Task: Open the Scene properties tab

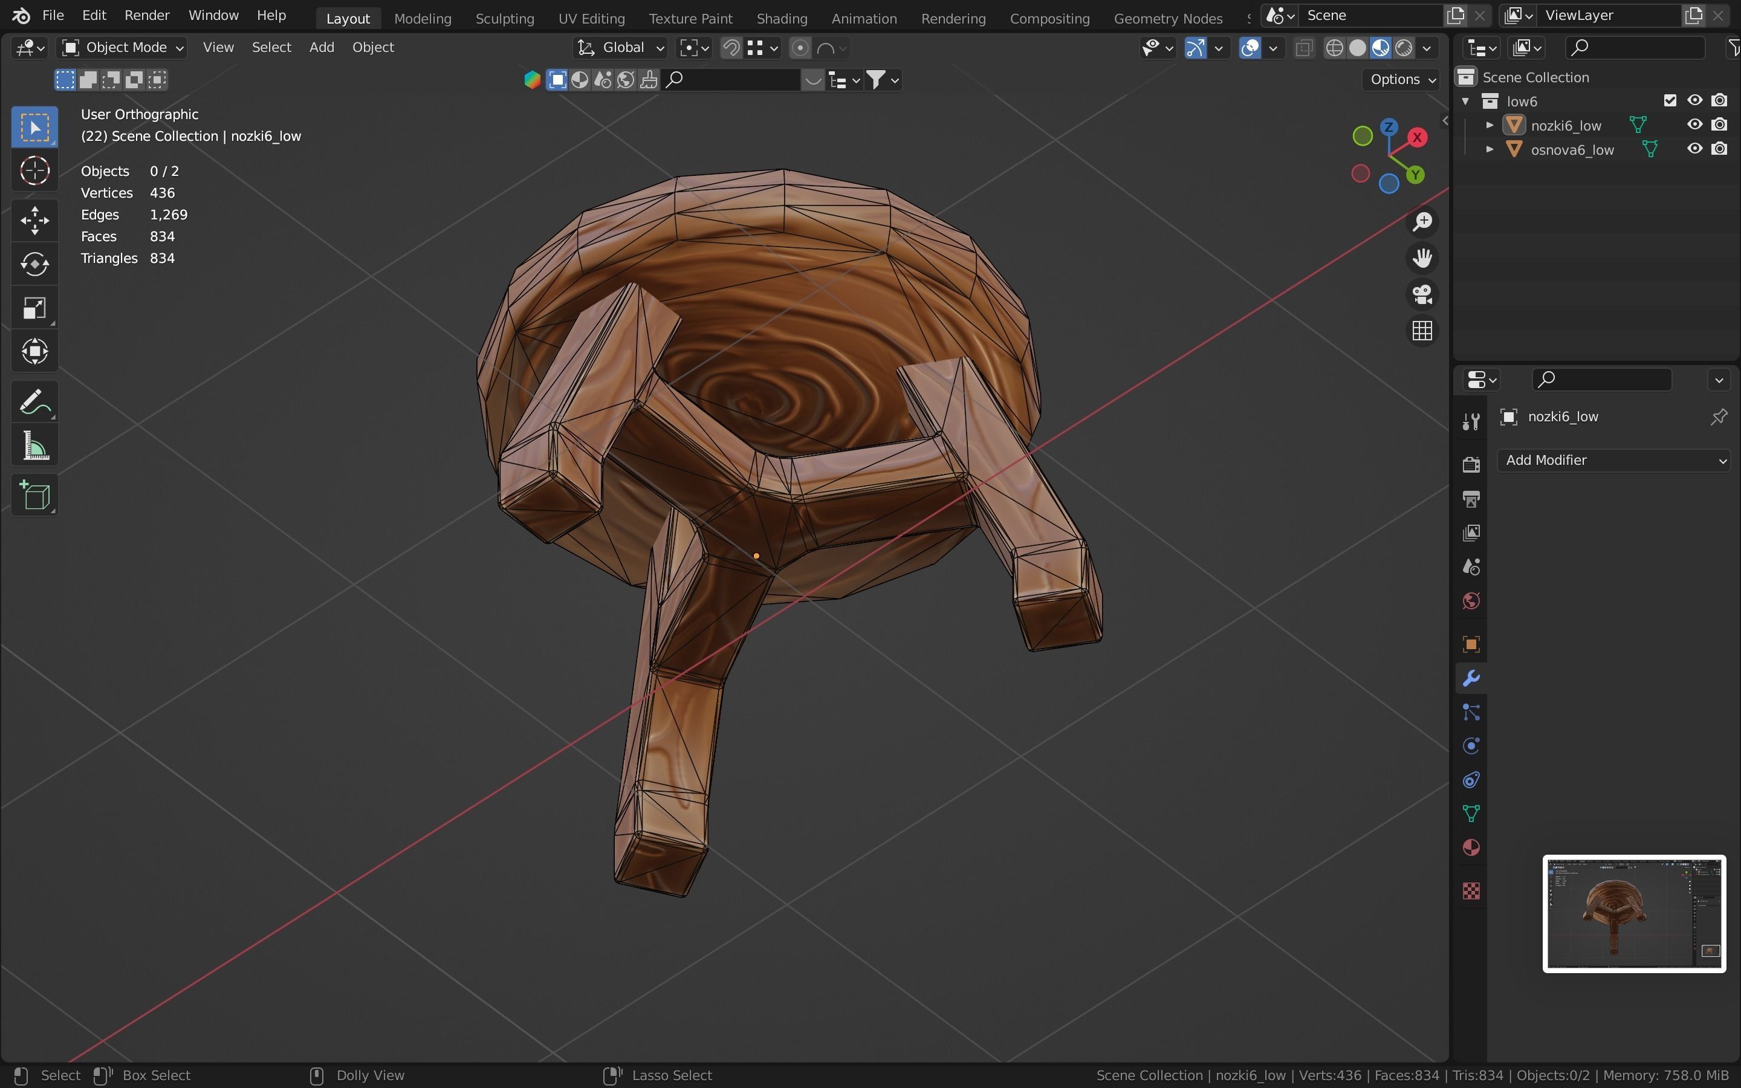Action: [1471, 567]
